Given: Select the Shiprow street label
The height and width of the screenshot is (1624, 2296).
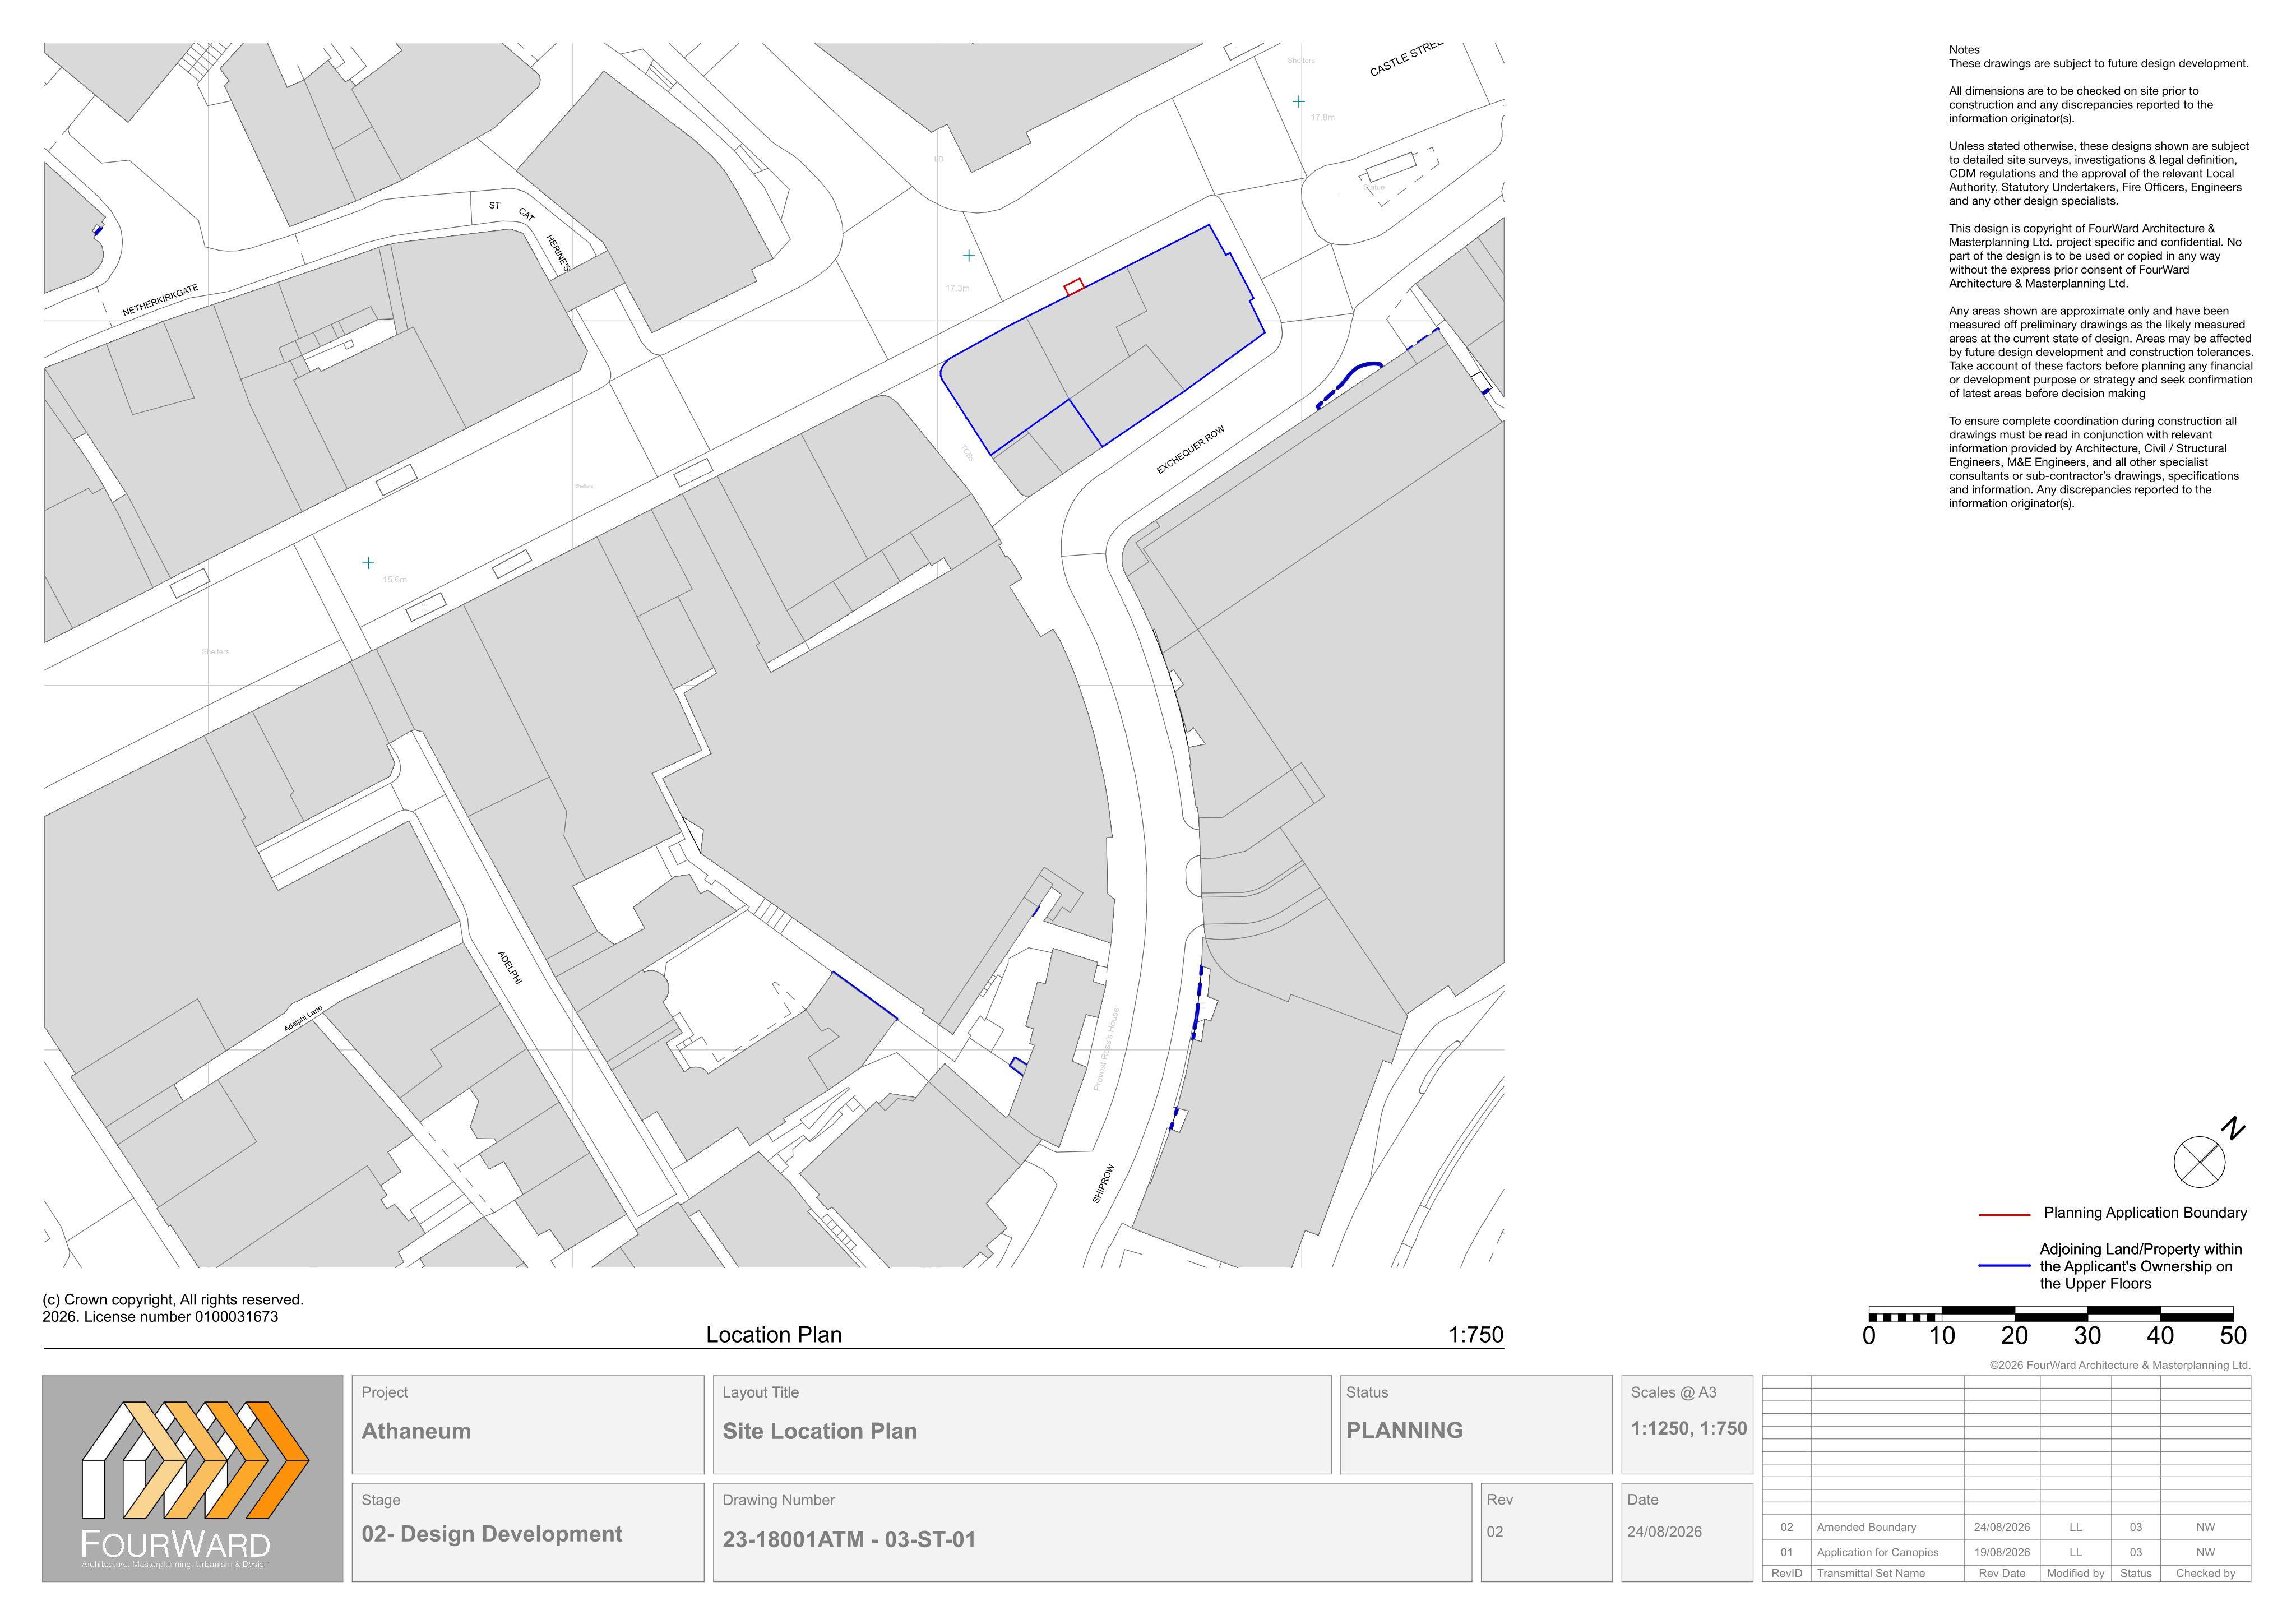Looking at the screenshot, I should click(x=1102, y=1183).
